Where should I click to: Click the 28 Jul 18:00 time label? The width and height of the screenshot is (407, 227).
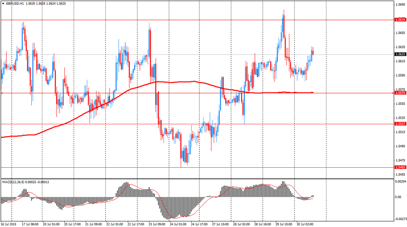(x=263, y=224)
